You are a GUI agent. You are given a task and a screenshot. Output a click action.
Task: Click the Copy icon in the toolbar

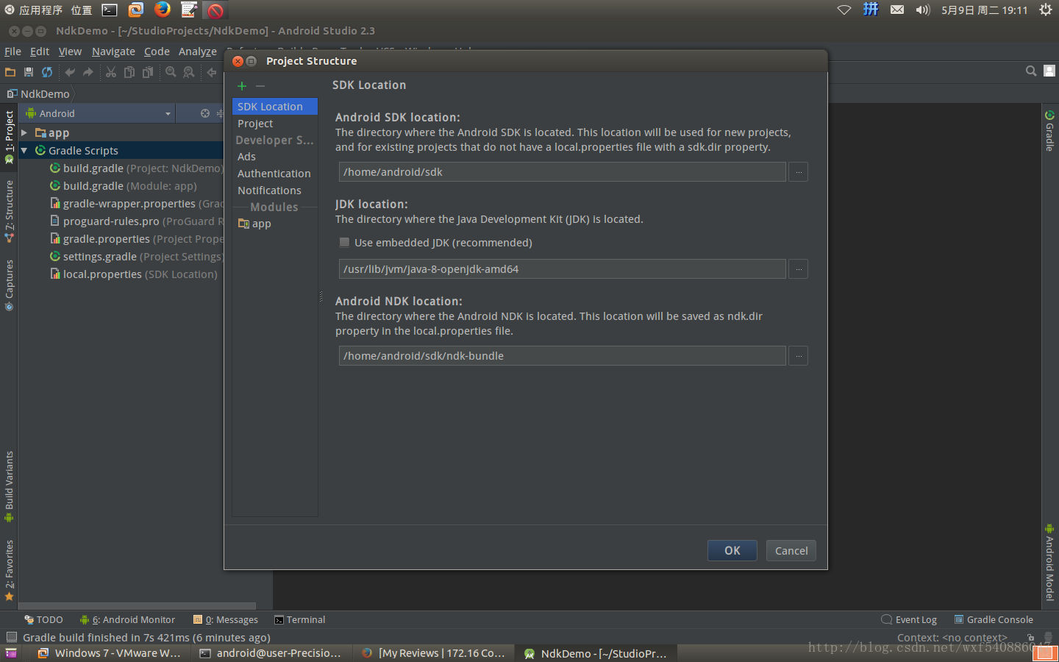point(129,72)
